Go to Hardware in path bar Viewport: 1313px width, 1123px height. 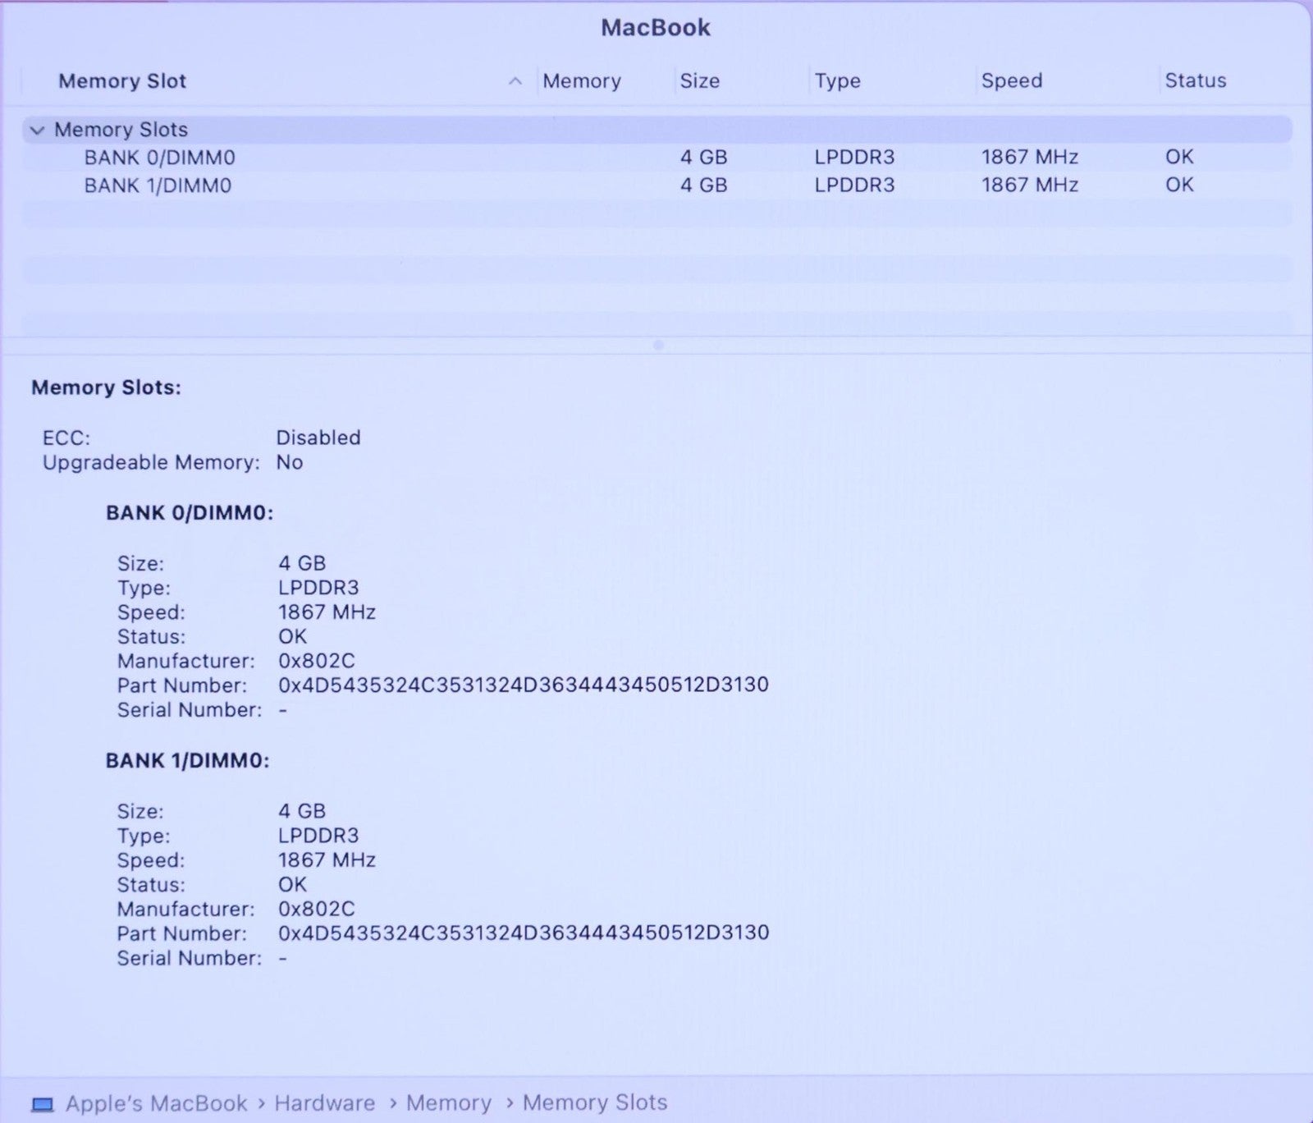(x=324, y=1103)
